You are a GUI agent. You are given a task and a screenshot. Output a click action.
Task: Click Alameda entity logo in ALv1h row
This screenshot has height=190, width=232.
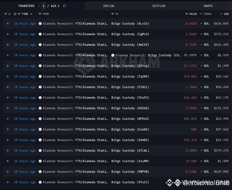(x=40, y=24)
